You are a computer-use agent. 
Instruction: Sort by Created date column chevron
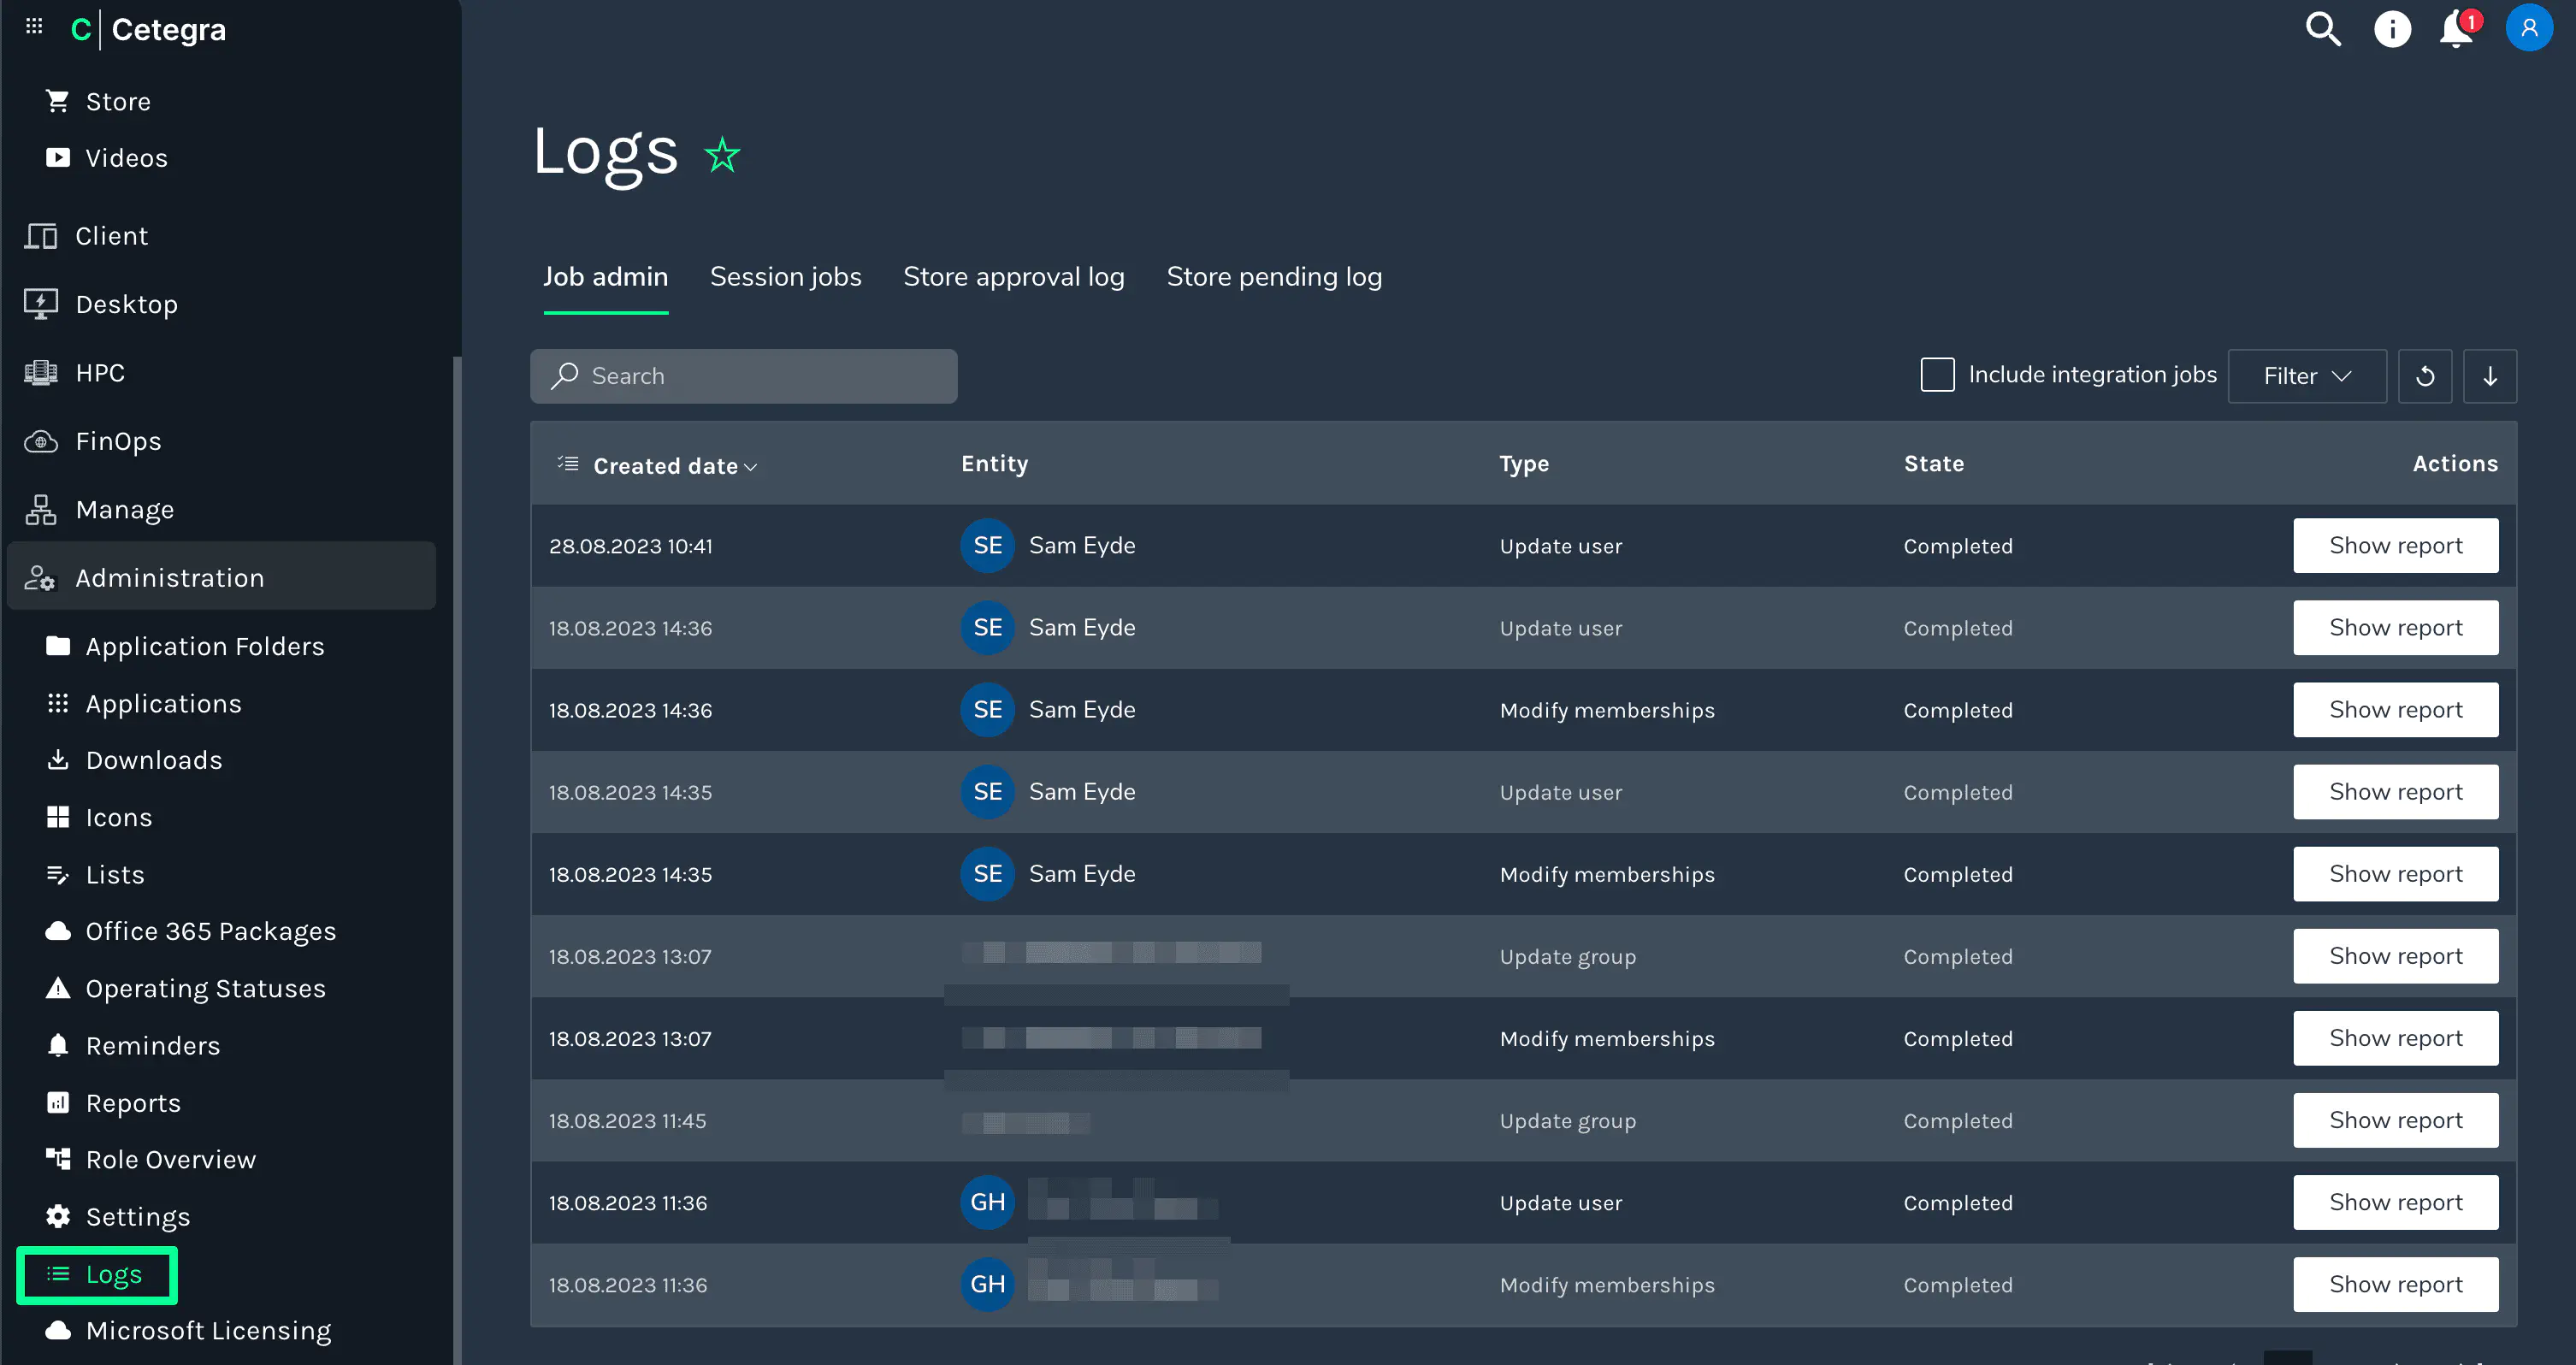pyautogui.click(x=751, y=467)
